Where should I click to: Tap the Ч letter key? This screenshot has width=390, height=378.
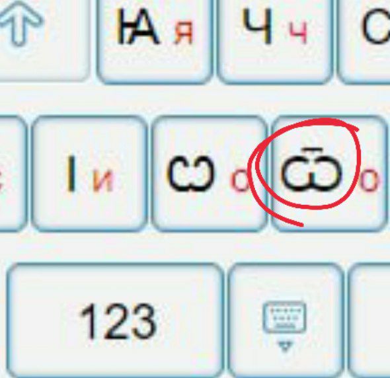pos(274,41)
